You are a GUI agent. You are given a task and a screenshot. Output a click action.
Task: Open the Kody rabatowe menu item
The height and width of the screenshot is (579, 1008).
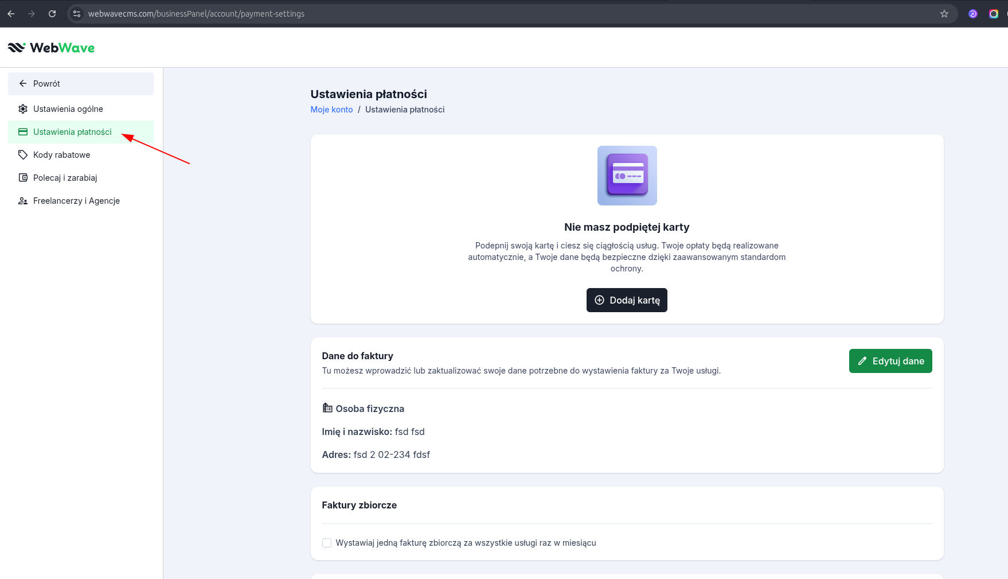click(62, 155)
